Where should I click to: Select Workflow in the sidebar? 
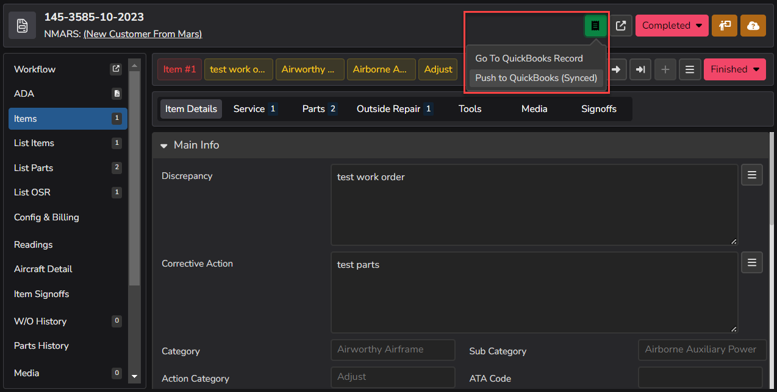pyautogui.click(x=35, y=69)
